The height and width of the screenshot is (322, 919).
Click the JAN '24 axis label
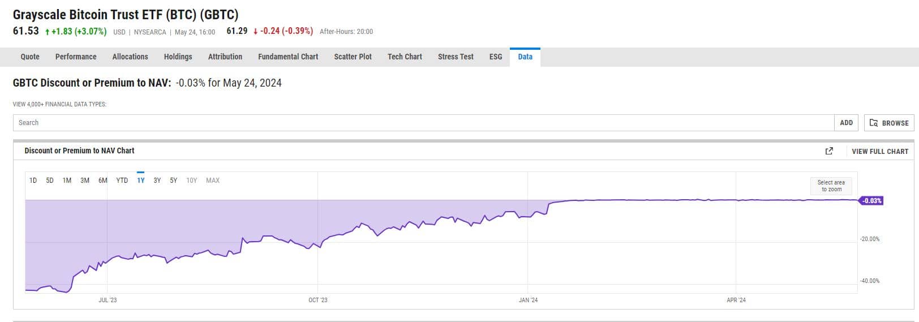[x=528, y=300]
